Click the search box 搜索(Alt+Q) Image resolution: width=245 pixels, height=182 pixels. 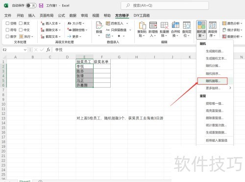165,5
